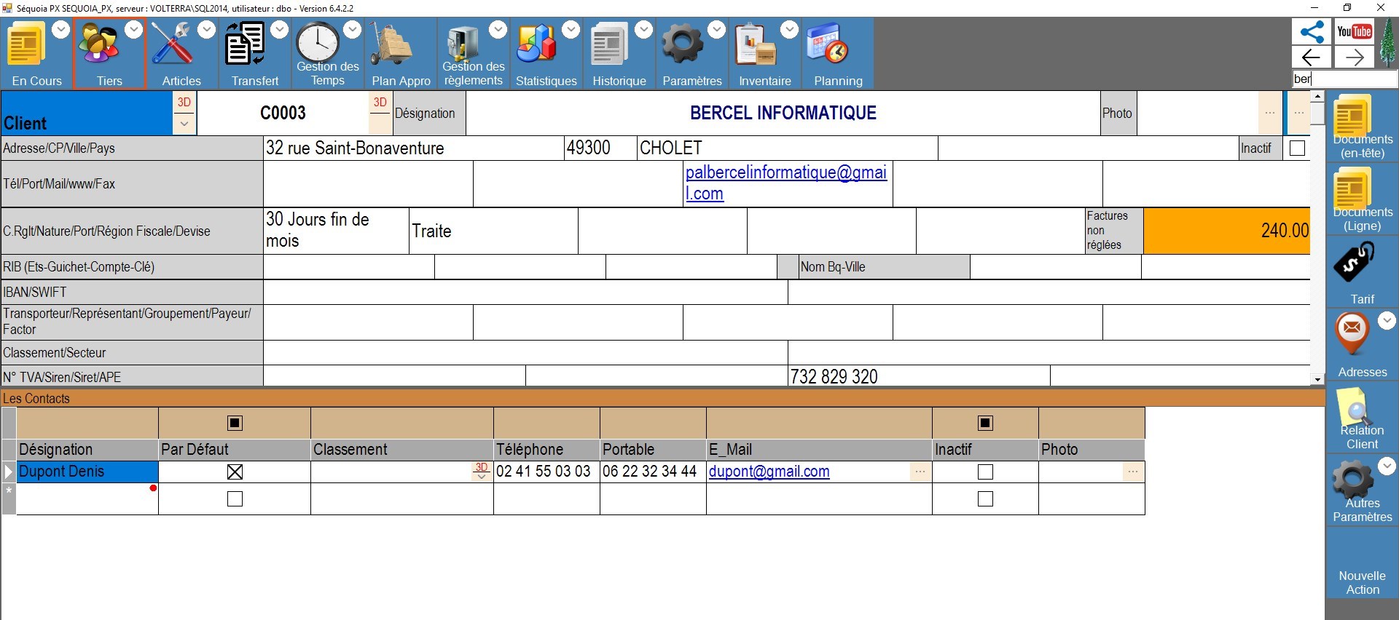
Task: Expand the Gestion des Temps dropdown arrow
Action: point(353,29)
